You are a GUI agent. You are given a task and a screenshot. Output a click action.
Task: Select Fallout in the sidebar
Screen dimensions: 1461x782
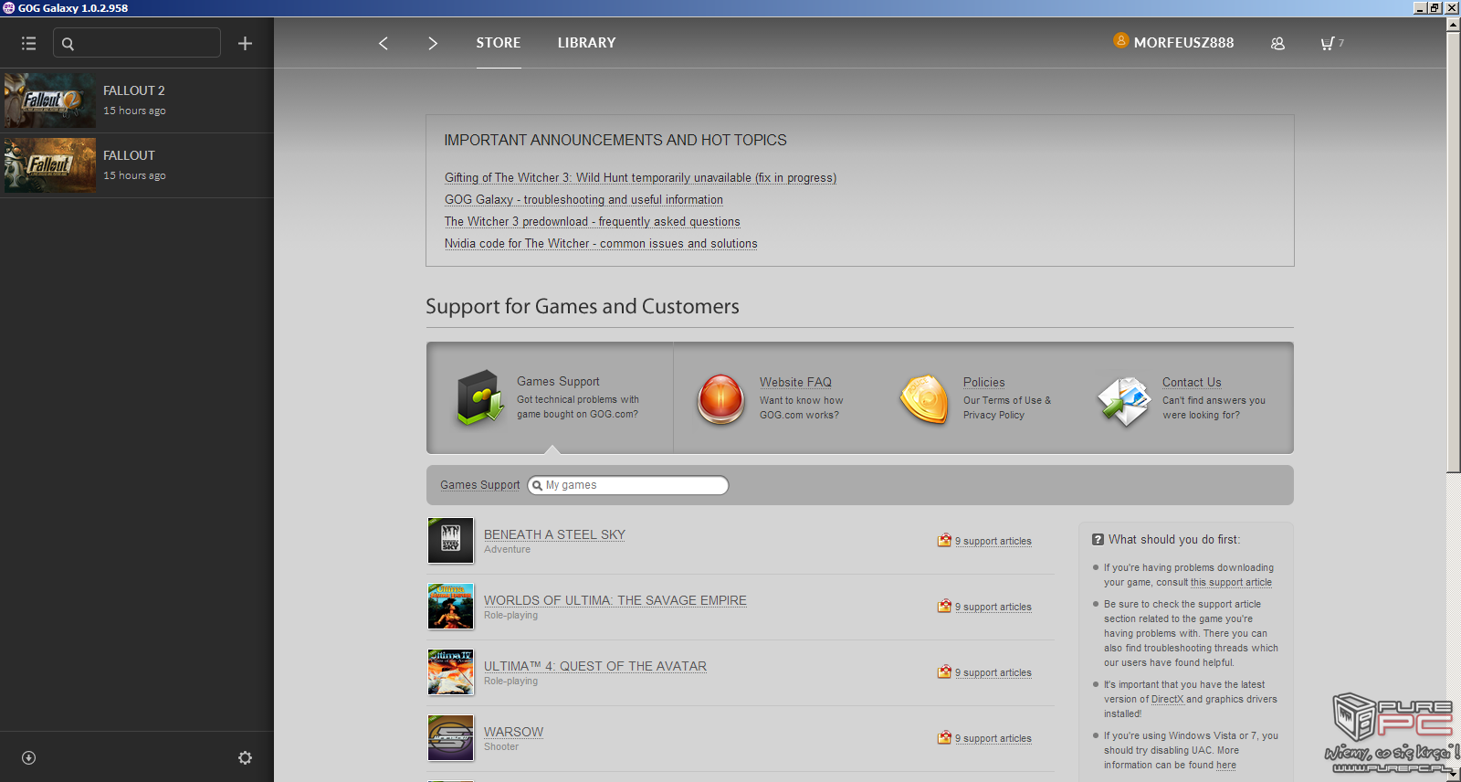tap(137, 165)
